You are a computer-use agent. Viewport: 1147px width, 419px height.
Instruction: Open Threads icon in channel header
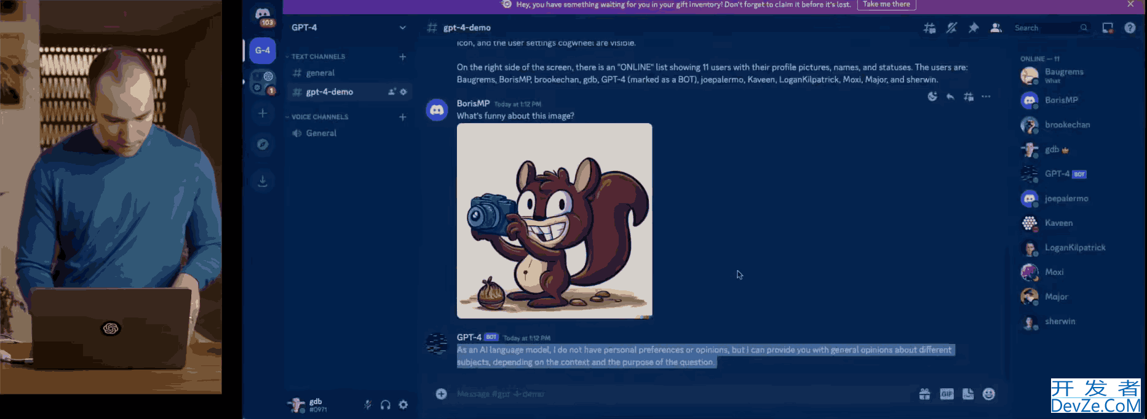[x=929, y=28]
